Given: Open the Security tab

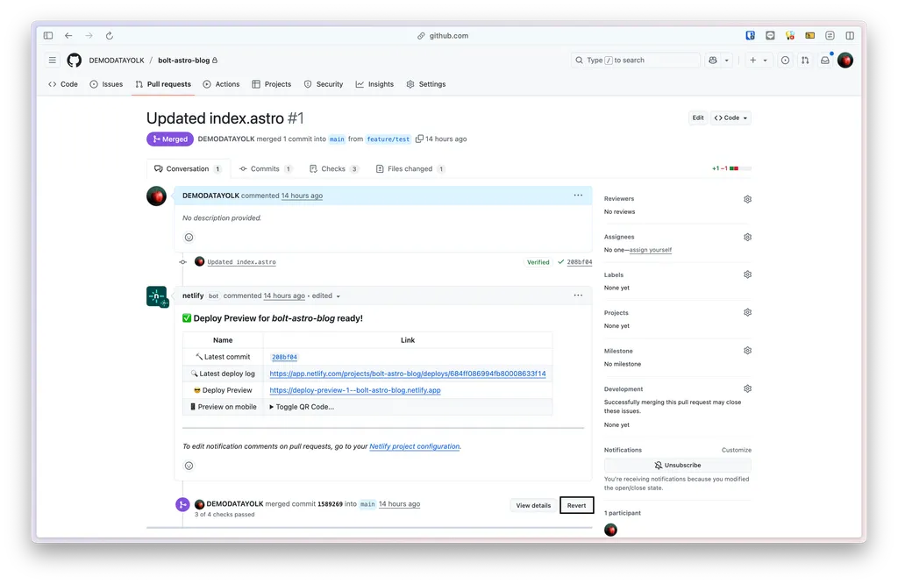Looking at the screenshot, I should tap(324, 84).
